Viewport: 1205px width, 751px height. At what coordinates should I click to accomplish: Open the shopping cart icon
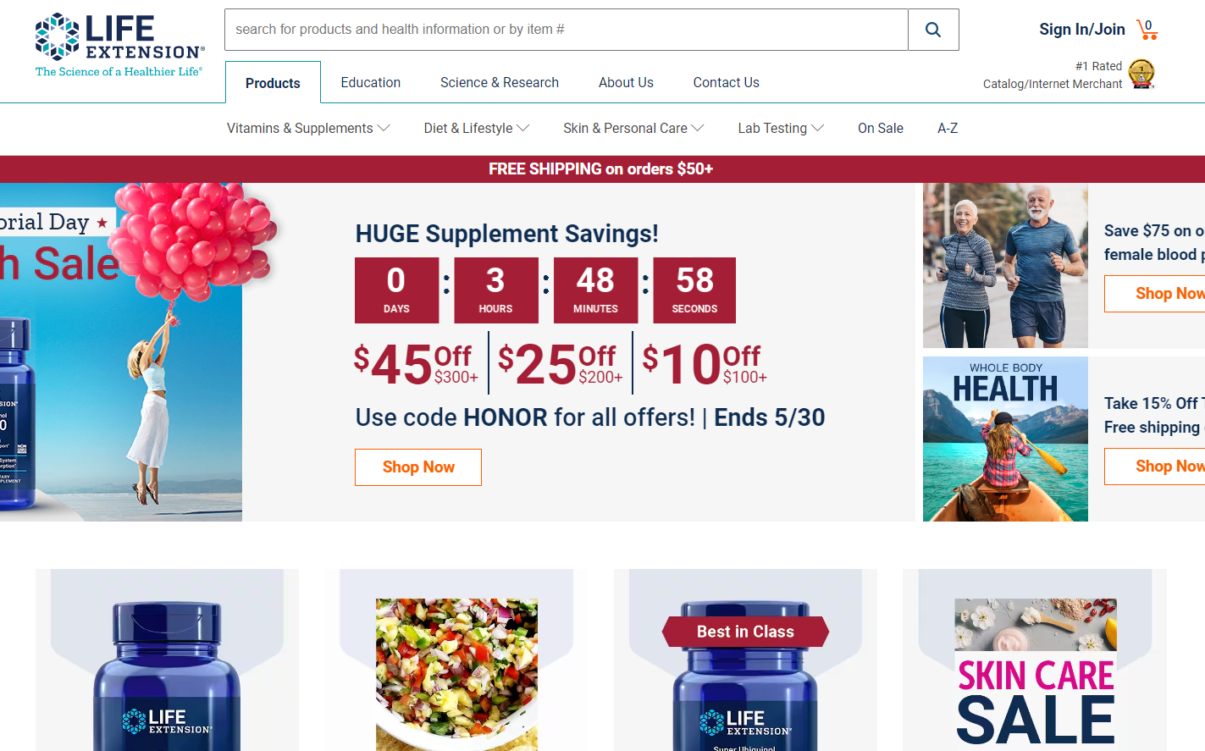click(x=1147, y=30)
